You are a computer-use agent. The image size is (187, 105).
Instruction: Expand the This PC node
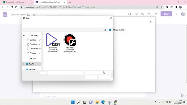24,64
